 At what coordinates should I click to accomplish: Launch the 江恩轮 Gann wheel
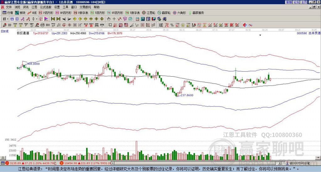(149, 13)
